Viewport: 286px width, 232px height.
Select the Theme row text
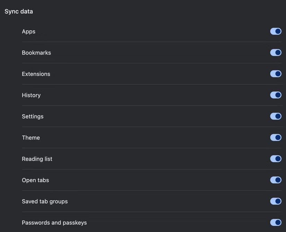click(31, 137)
